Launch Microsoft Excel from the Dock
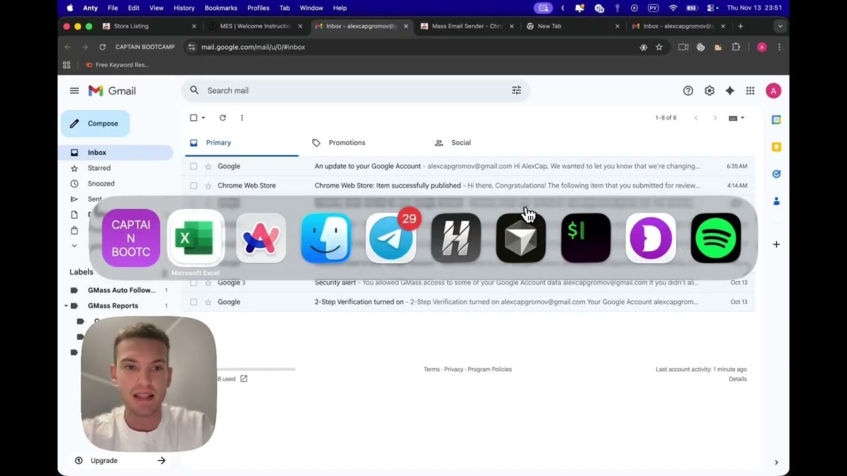Image resolution: width=847 pixels, height=476 pixels. (196, 238)
